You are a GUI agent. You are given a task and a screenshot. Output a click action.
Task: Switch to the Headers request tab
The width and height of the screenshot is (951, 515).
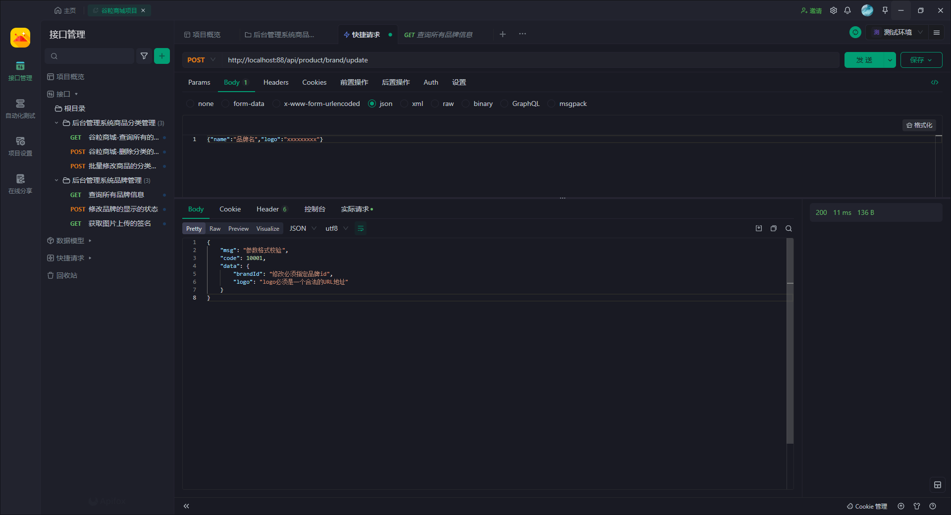[x=275, y=82]
